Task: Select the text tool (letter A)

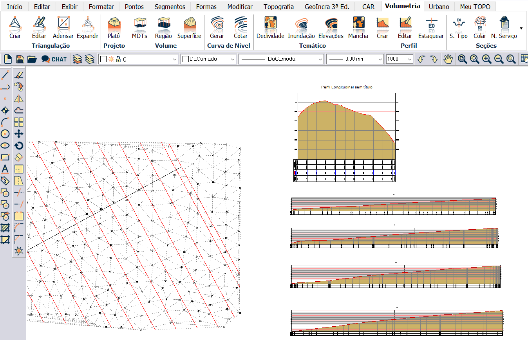Action: coord(5,169)
